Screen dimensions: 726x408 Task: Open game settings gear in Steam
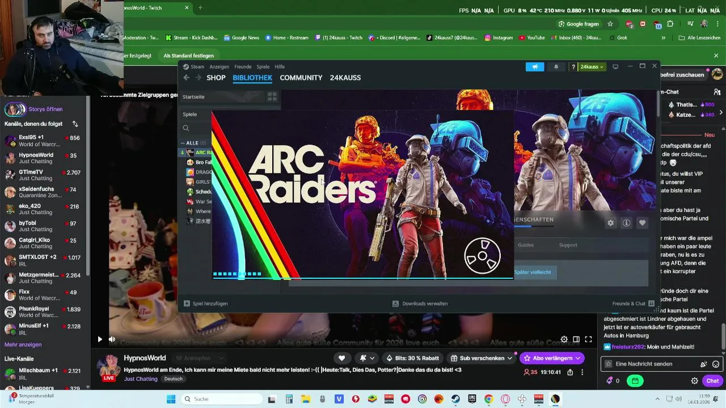click(610, 223)
